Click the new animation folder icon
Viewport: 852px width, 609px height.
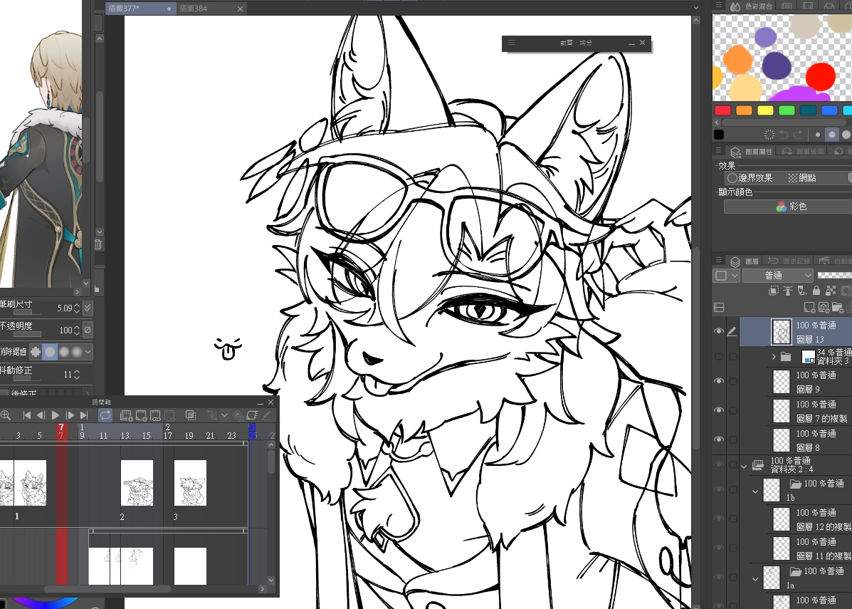[x=126, y=415]
